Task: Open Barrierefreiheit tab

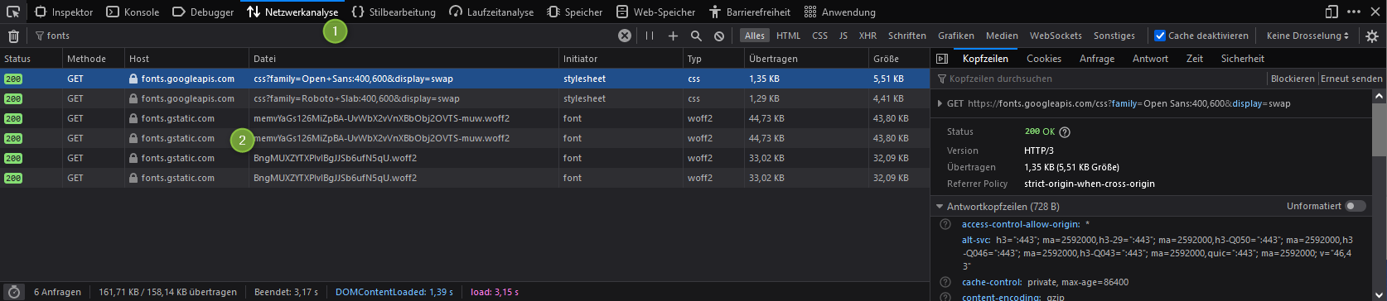Action: click(x=750, y=12)
